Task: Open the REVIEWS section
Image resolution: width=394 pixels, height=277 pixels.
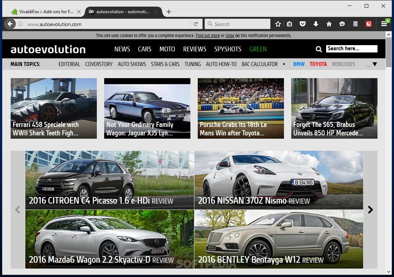Action: pos(194,49)
